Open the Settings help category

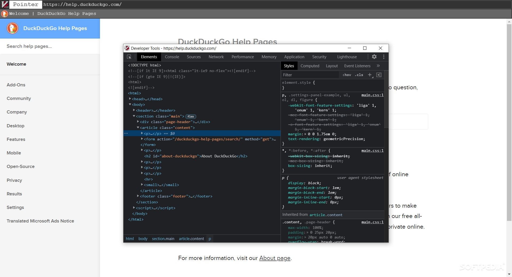pyautogui.click(x=15, y=207)
